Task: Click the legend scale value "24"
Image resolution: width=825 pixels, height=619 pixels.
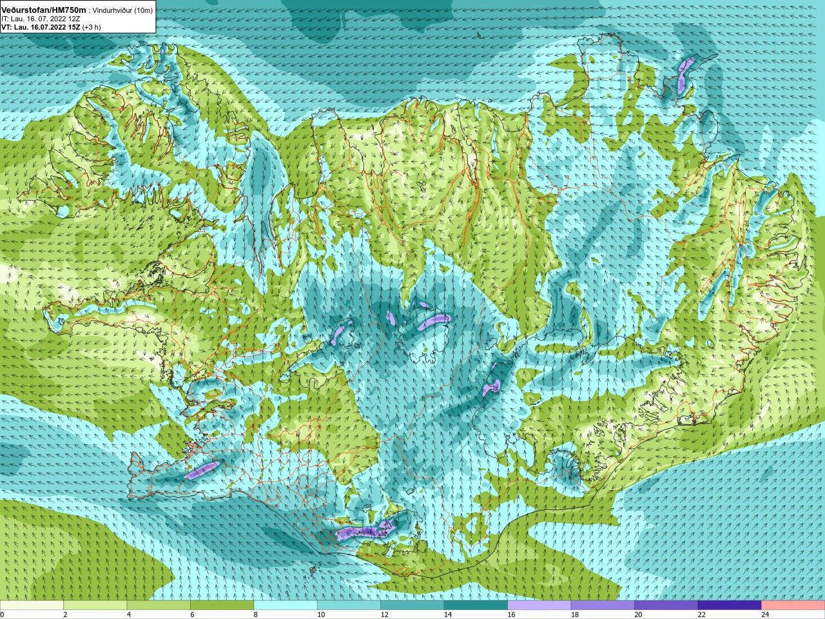Action: [x=766, y=614]
